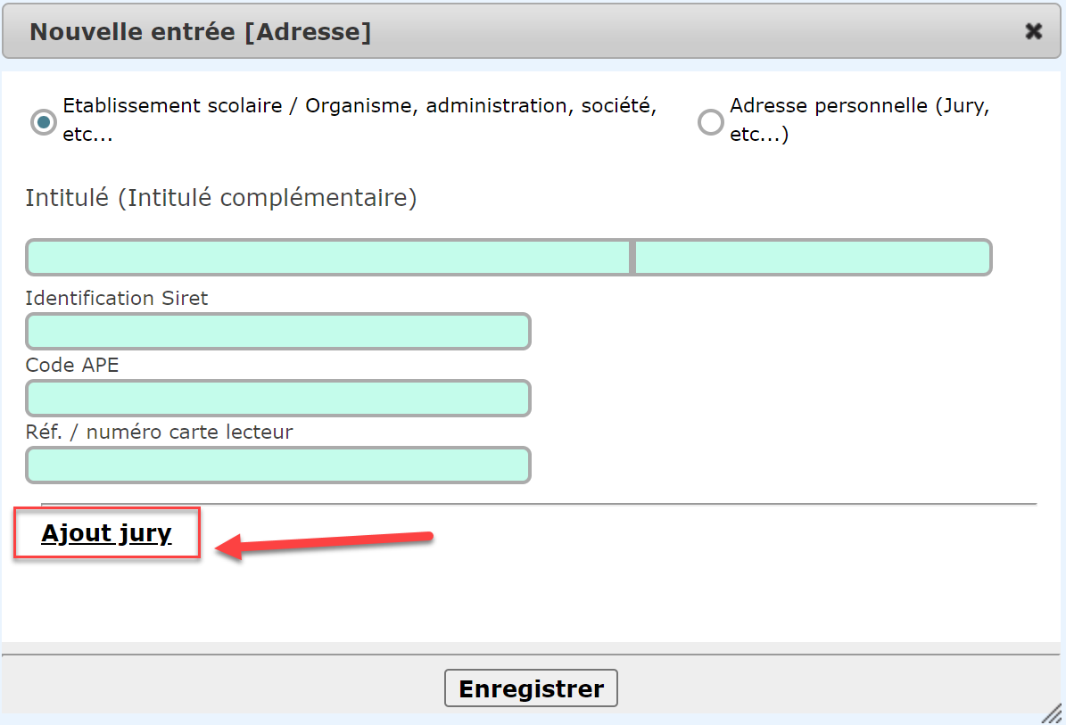Close the Nouvelle entrée dialog with the X
This screenshot has width=1066, height=725.
tap(1033, 31)
